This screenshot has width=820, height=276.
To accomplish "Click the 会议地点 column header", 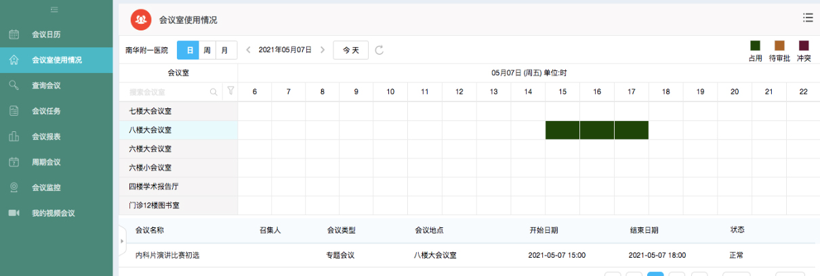I will pos(429,231).
